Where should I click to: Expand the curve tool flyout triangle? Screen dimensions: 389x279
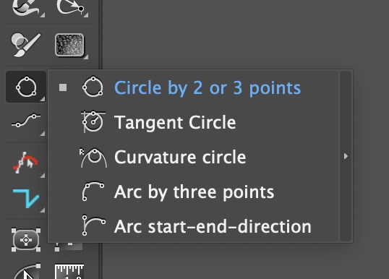tap(43, 134)
